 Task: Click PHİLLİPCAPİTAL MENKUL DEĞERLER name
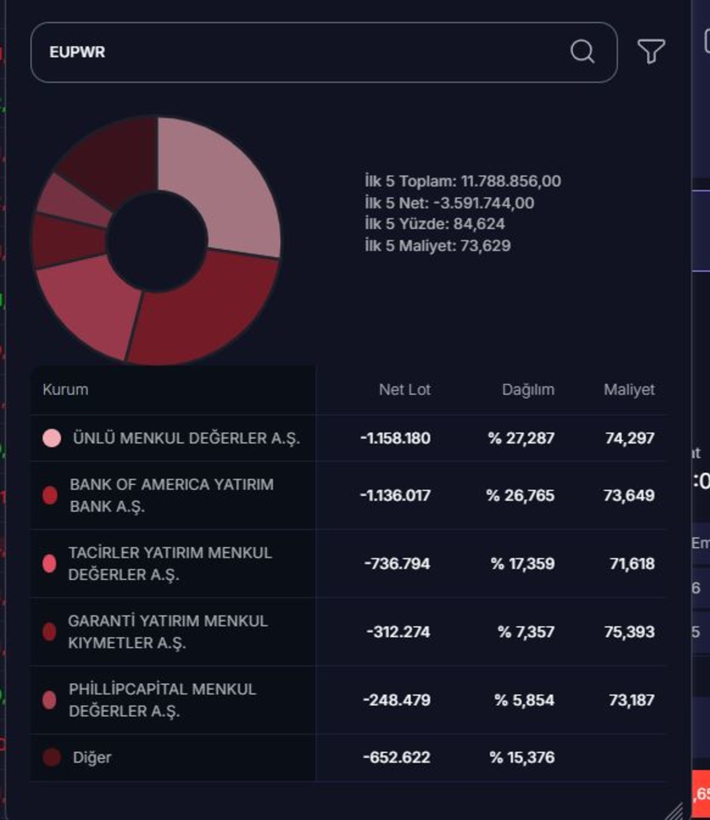click(163, 700)
